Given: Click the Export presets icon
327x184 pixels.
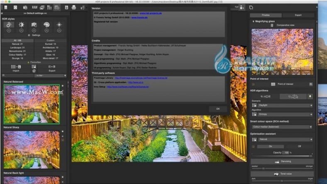Looking at the screenshot, I should pyautogui.click(x=52, y=67).
